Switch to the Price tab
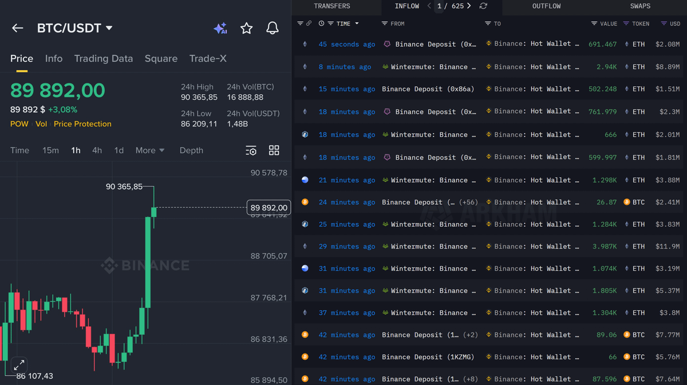687x385 pixels. (22, 58)
